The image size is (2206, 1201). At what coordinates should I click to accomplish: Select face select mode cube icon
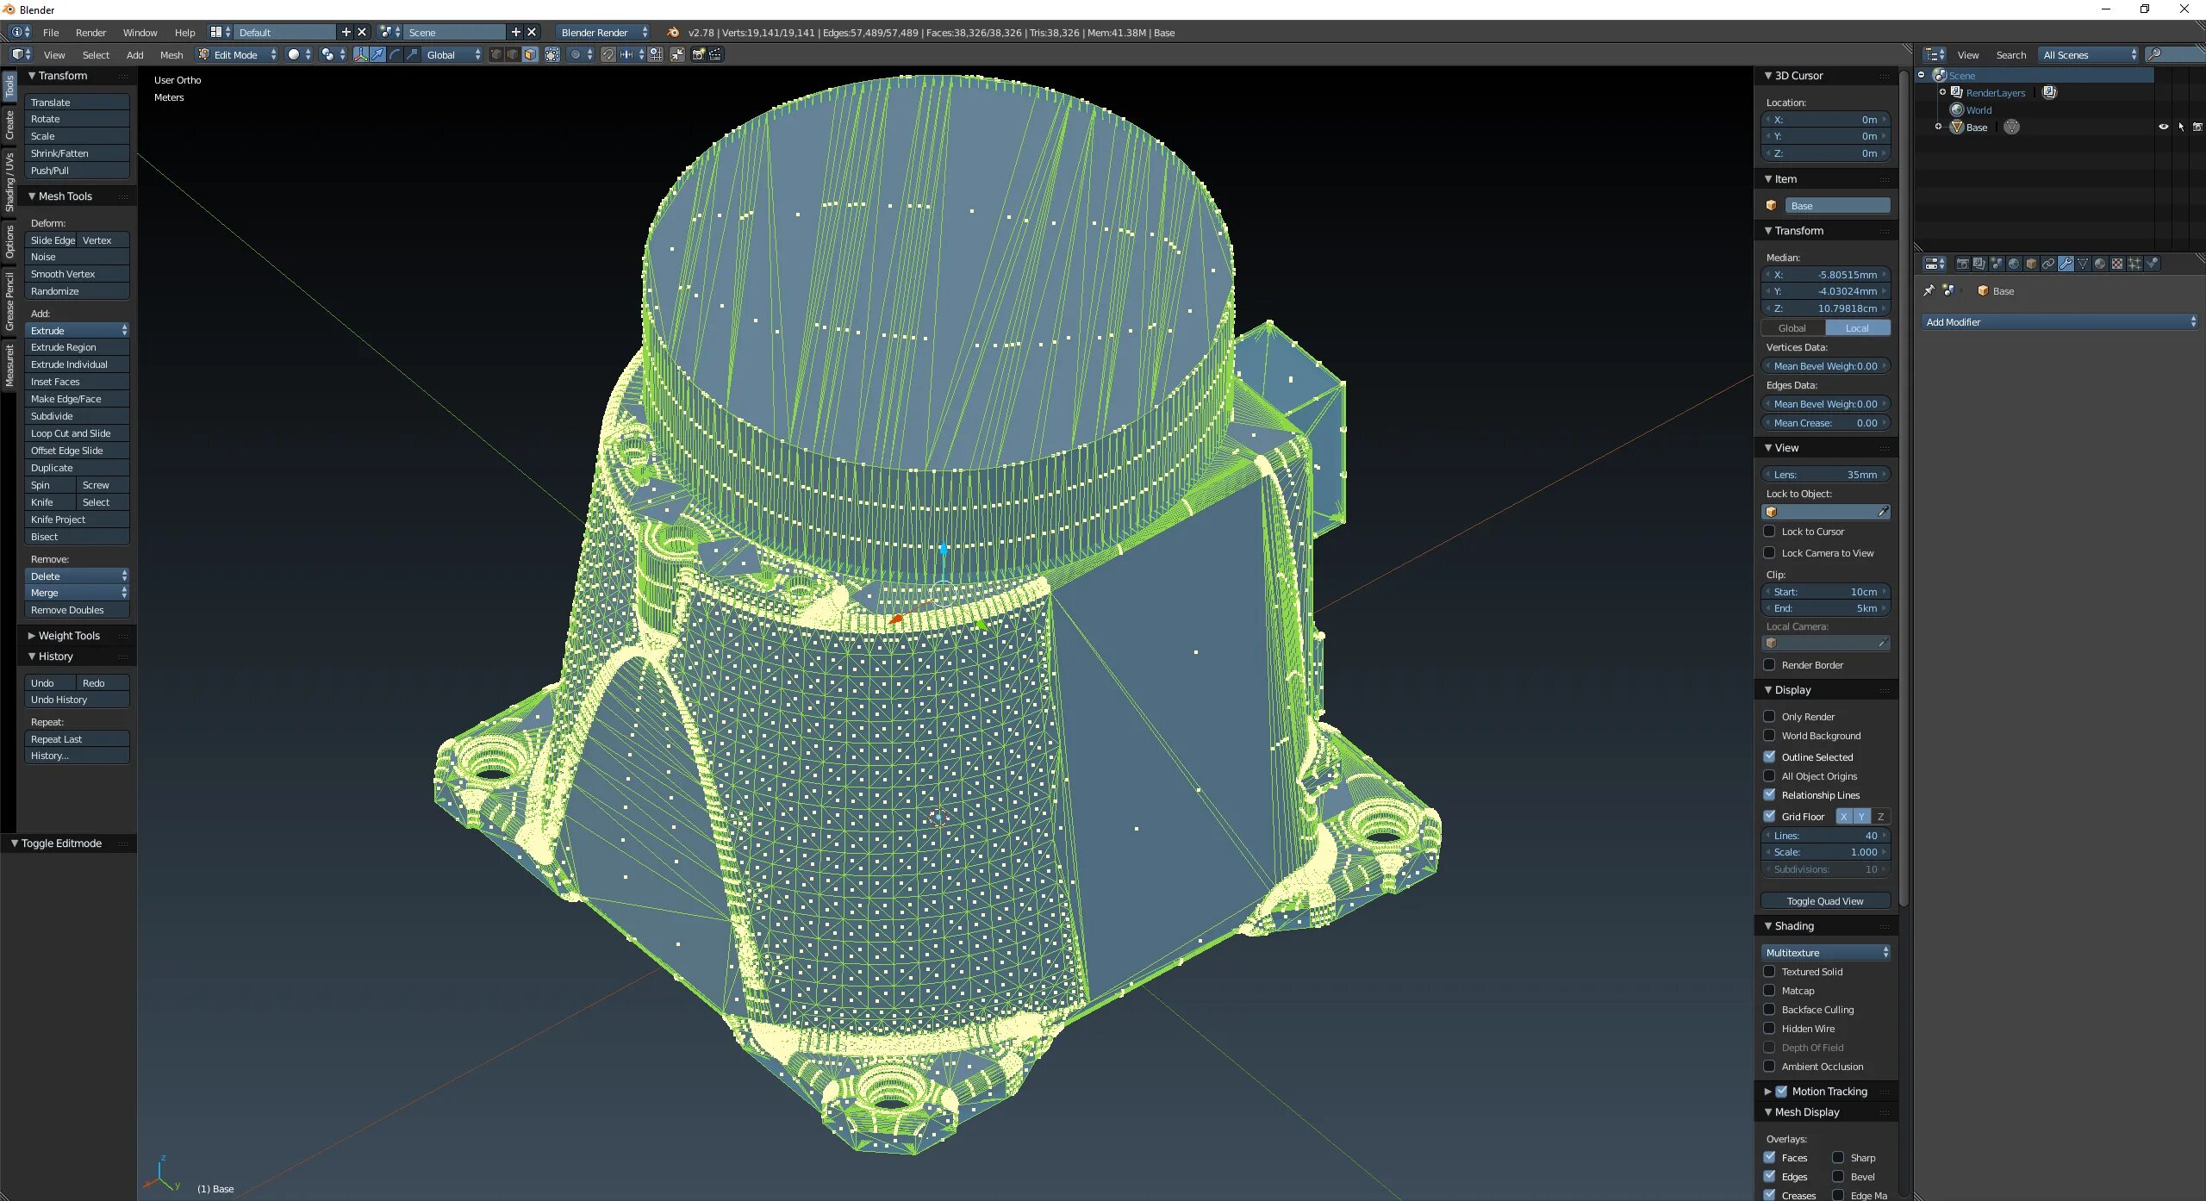pyautogui.click(x=530, y=54)
